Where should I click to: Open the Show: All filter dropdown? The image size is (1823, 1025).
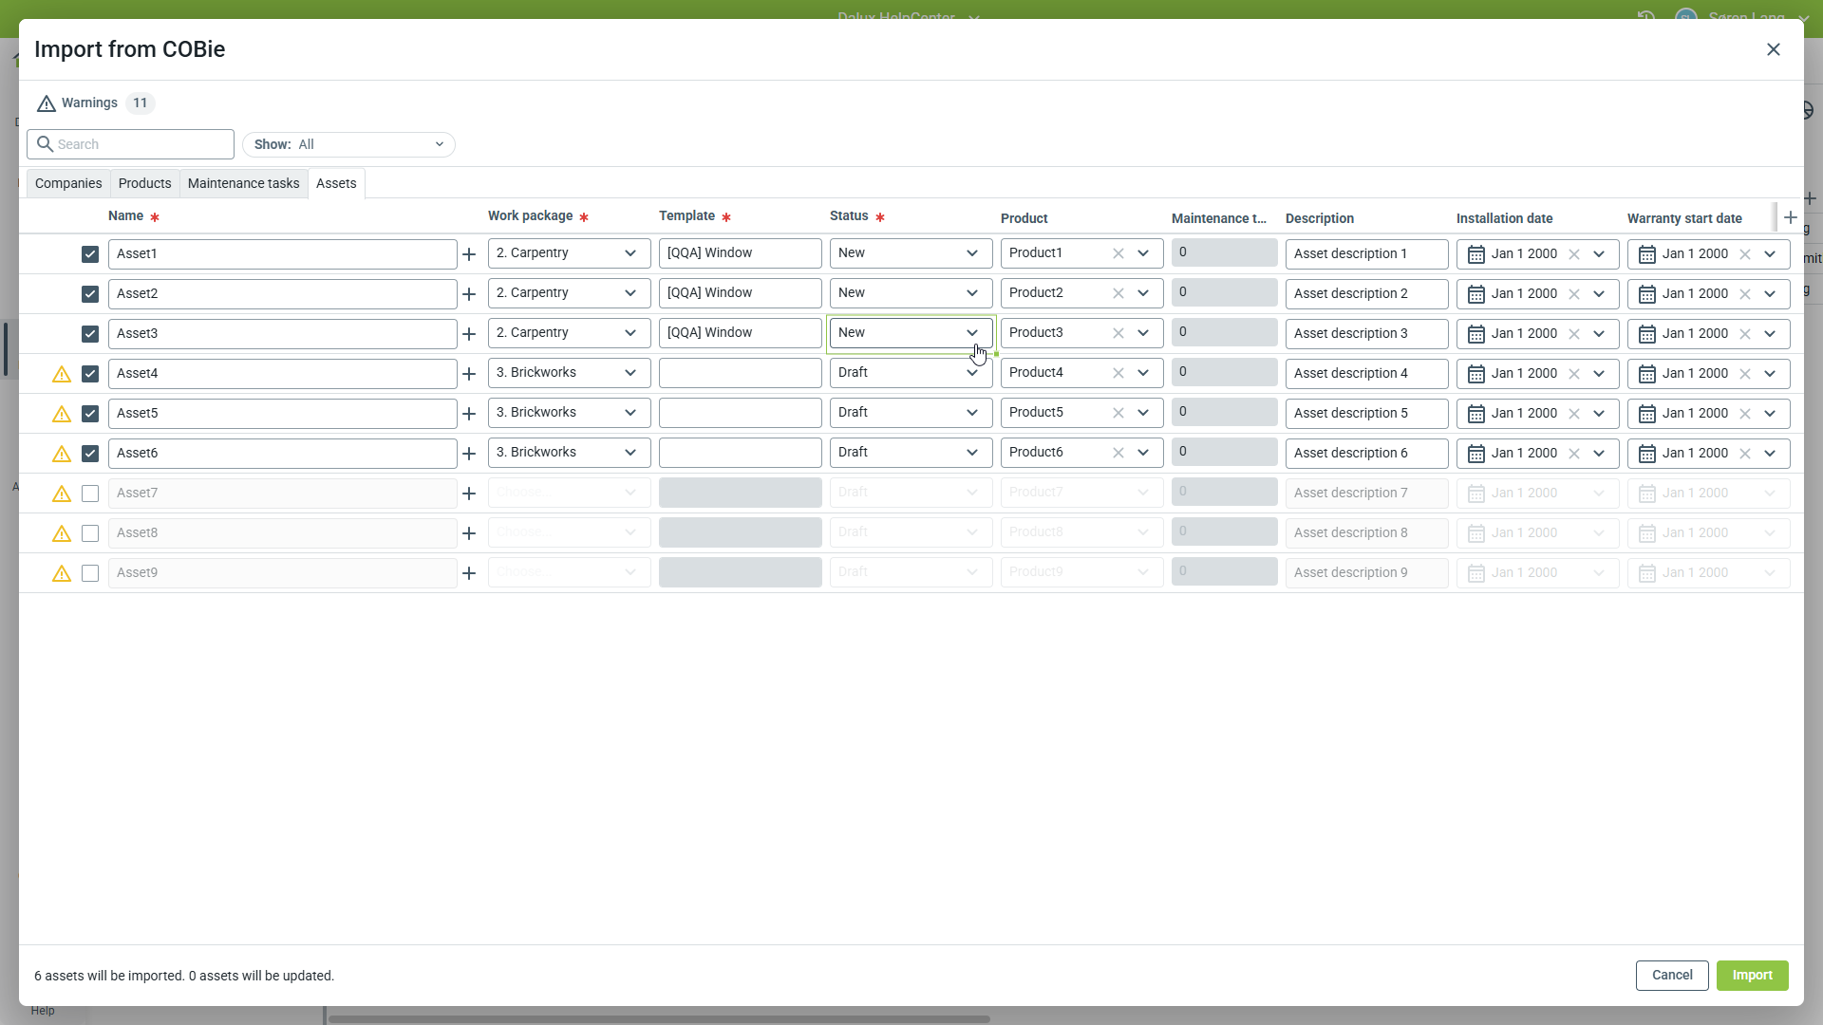pyautogui.click(x=348, y=144)
